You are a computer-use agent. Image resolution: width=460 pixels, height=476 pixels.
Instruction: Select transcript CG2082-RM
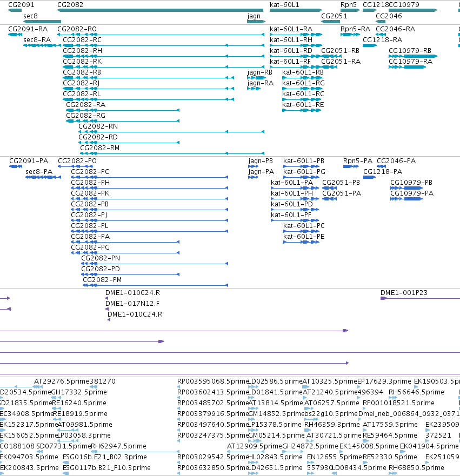pyautogui.click(x=99, y=148)
